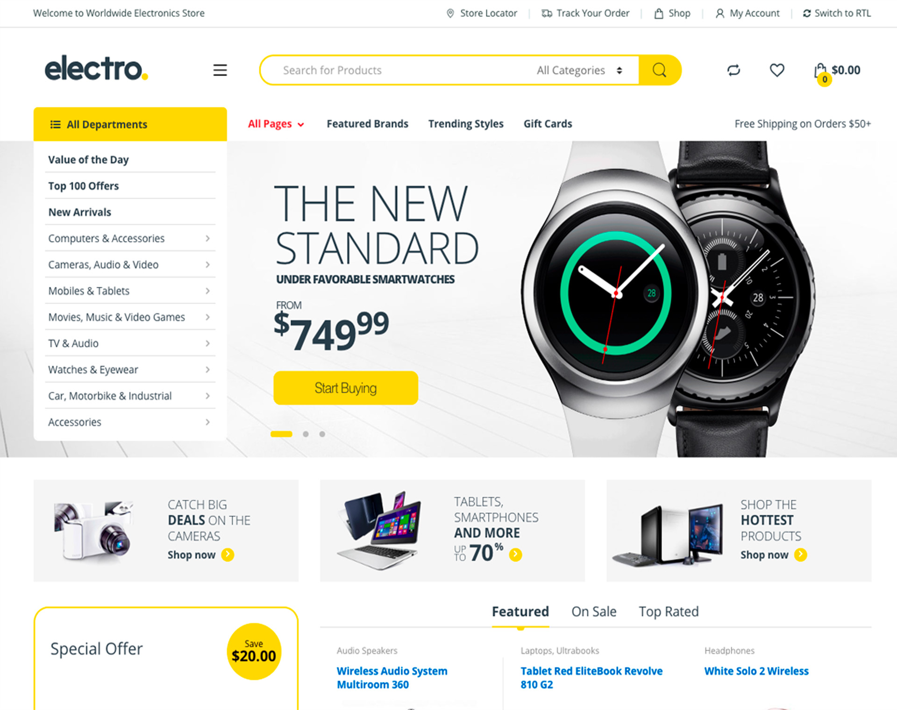Click the yellow search magnifier button

pos(659,70)
